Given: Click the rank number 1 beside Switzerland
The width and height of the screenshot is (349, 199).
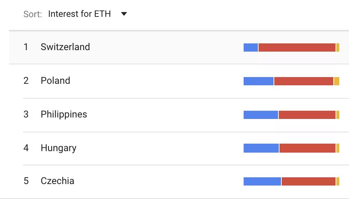Looking at the screenshot, I should point(26,47).
